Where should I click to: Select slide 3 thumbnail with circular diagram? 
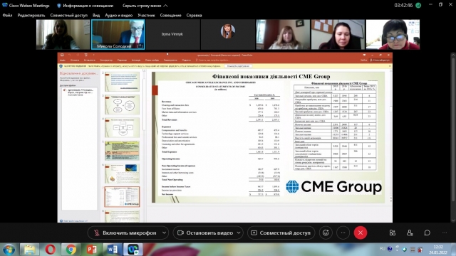122,105
